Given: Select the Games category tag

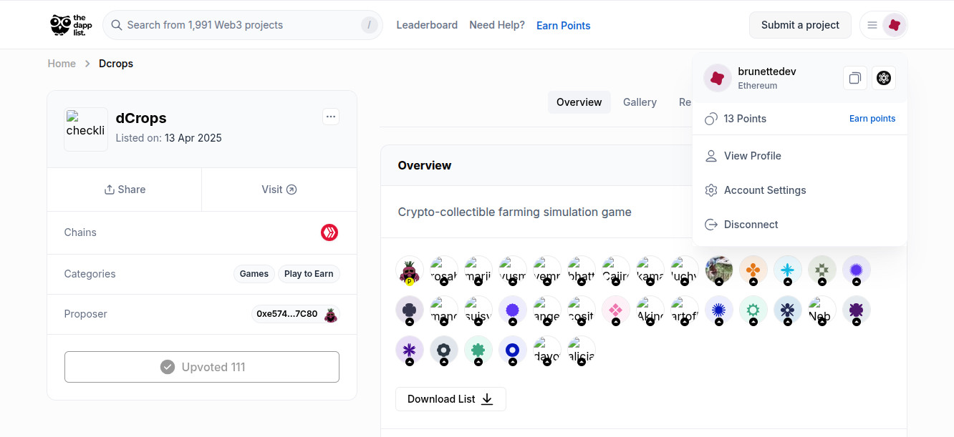Looking at the screenshot, I should [254, 274].
